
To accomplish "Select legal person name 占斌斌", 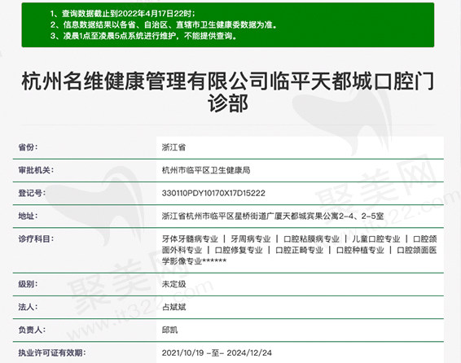I will tap(173, 307).
